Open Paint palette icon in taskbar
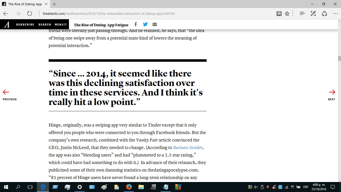341x192 pixels. click(104, 187)
